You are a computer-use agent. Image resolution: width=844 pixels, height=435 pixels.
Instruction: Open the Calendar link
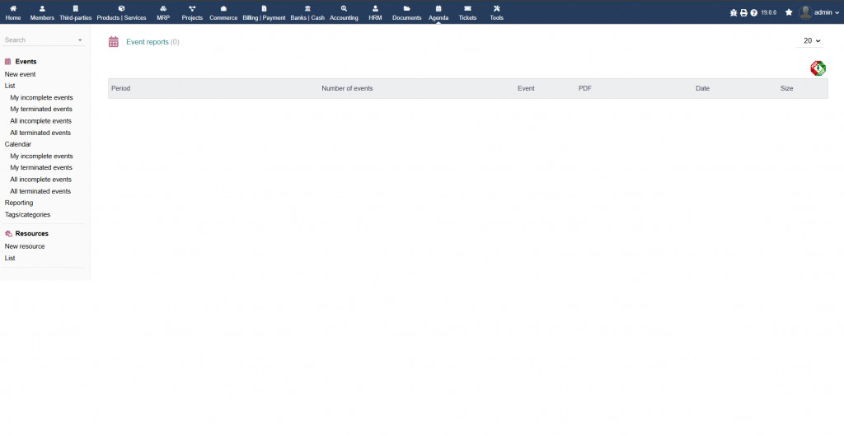click(18, 144)
